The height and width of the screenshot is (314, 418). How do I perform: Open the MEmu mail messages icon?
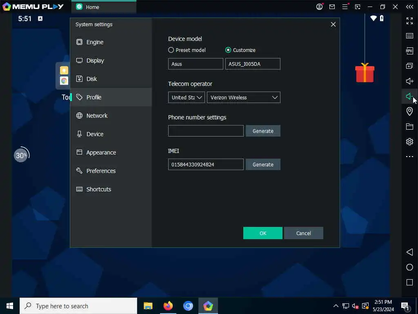[332, 7]
